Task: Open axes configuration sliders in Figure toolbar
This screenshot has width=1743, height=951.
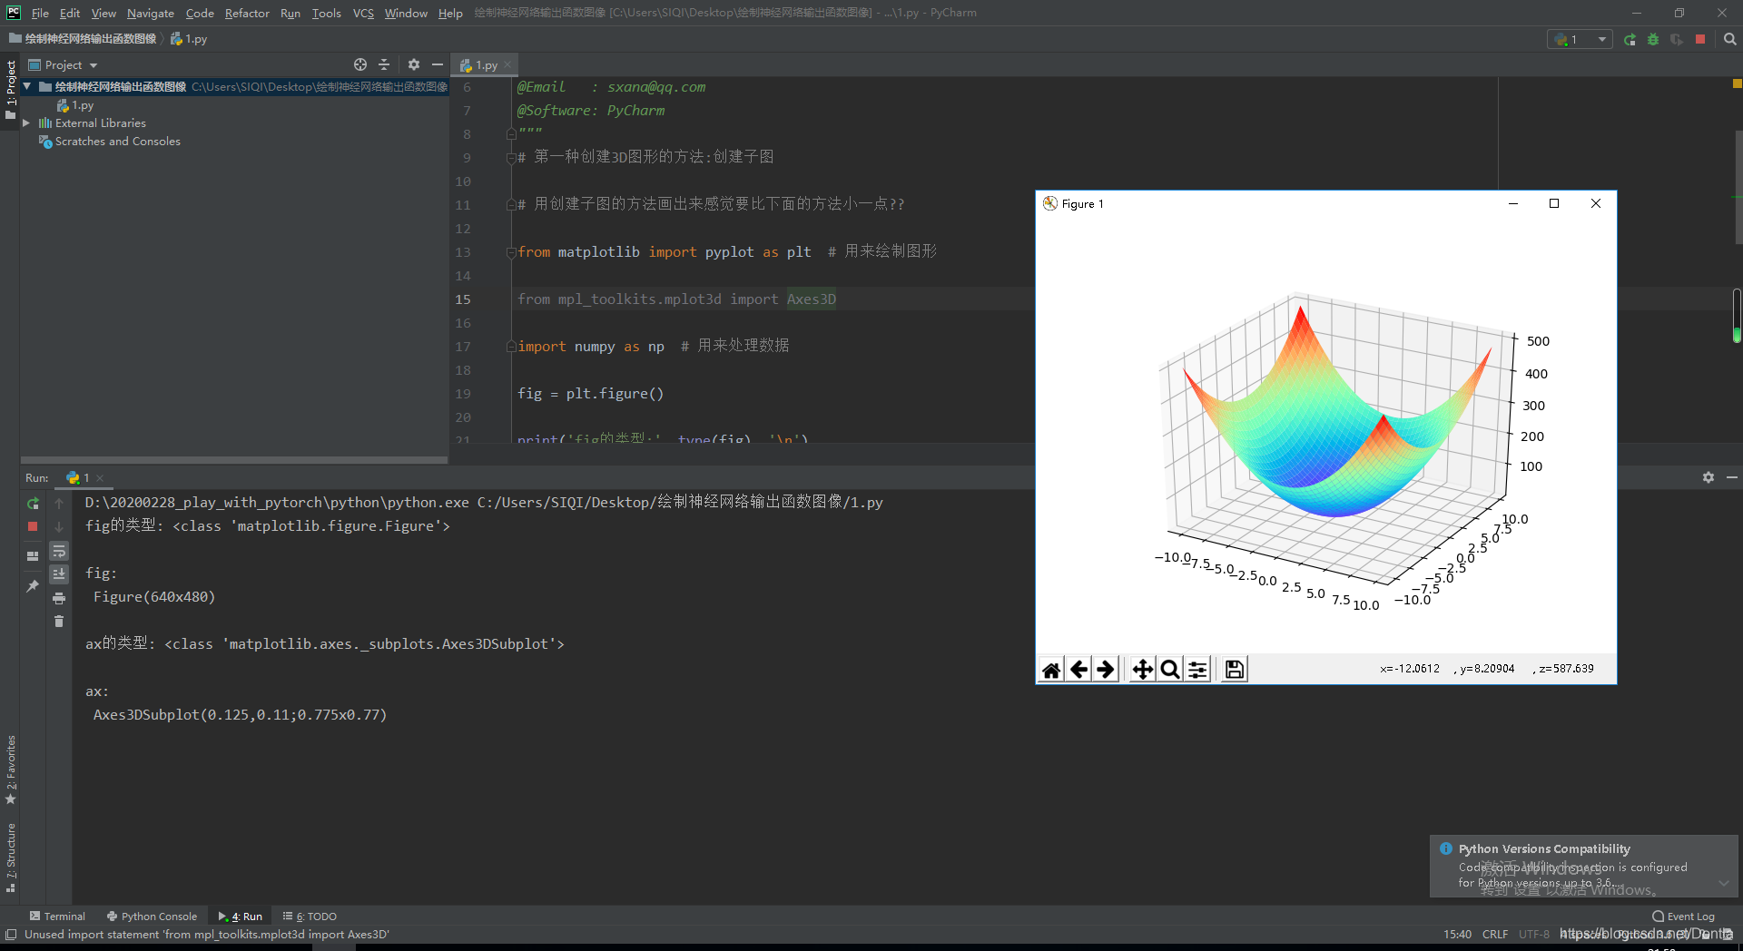Action: (1197, 669)
